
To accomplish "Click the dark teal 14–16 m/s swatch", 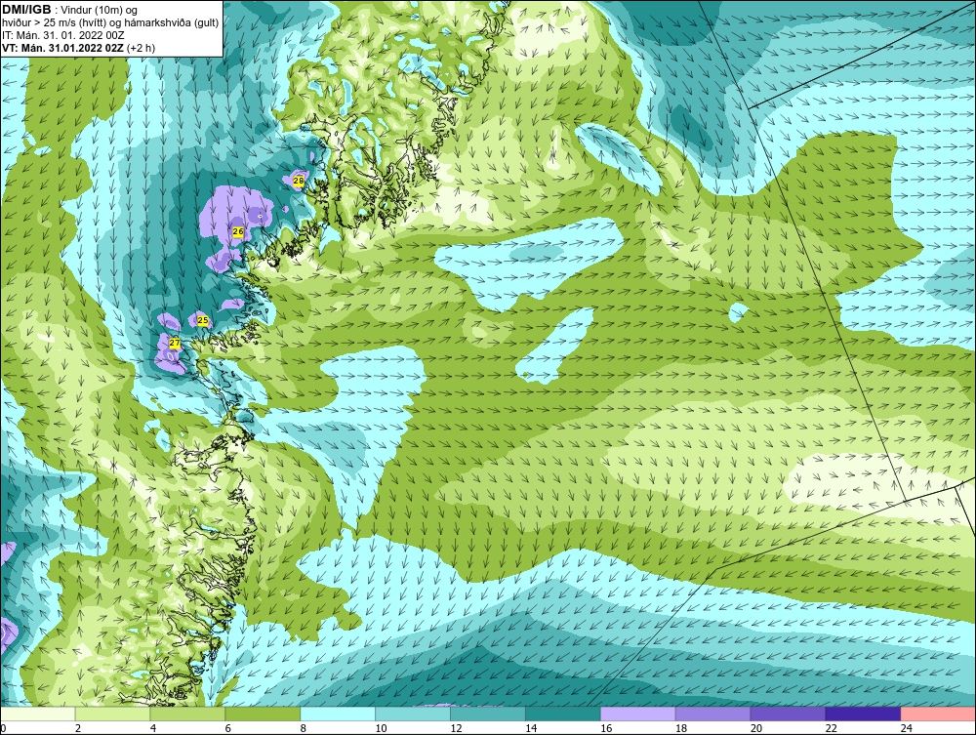I will pos(563,714).
